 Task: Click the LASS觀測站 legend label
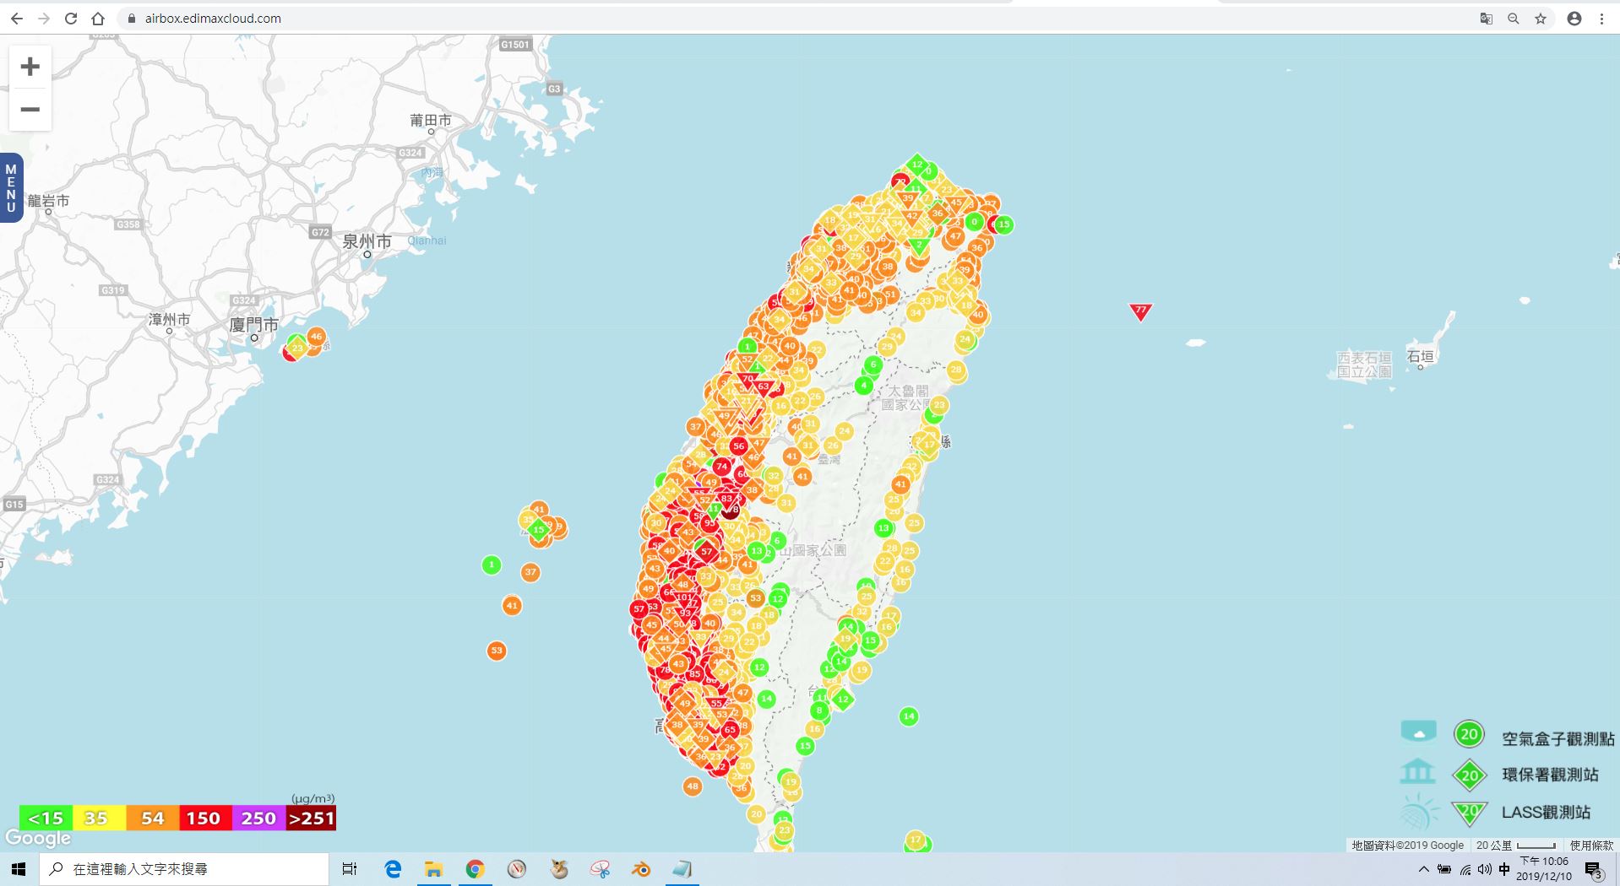coord(1546,813)
